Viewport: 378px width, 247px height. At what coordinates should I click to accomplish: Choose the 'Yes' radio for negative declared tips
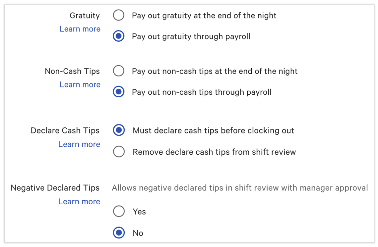pos(119,211)
